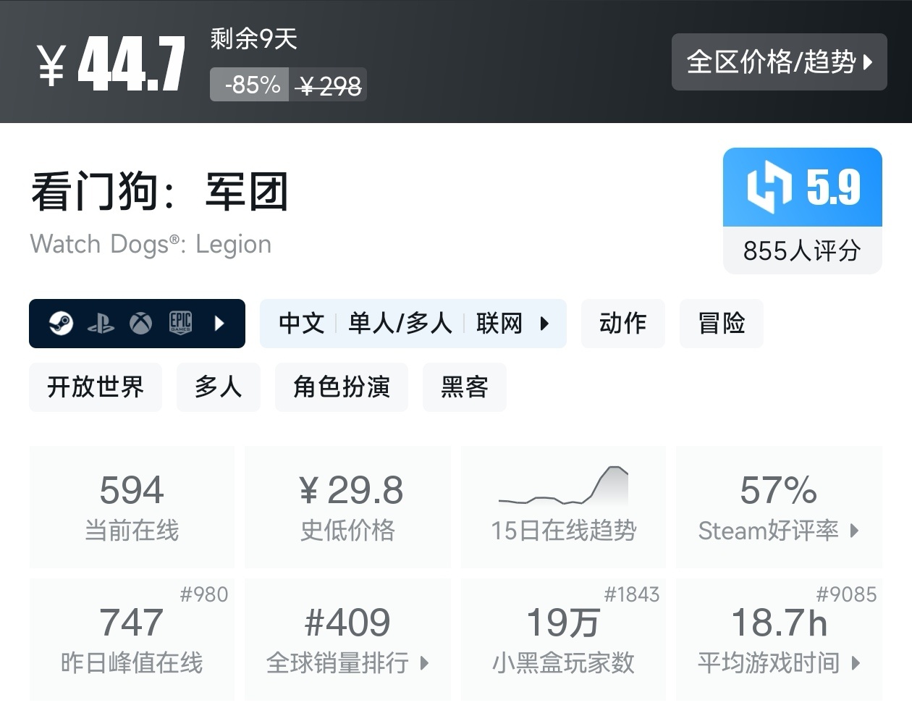Viewport: 912px width, 708px height.
Task: Expand the 平均游戏时间 18.7h details
Action: (779, 637)
